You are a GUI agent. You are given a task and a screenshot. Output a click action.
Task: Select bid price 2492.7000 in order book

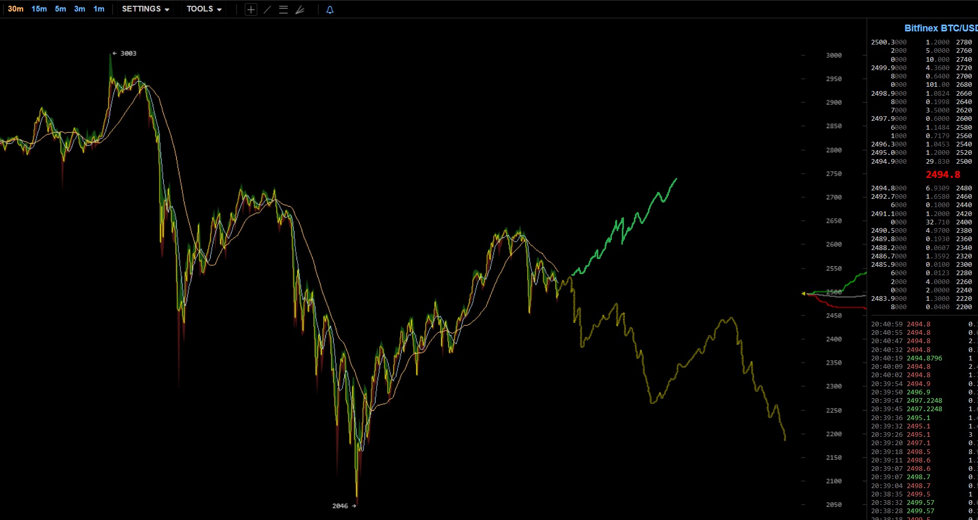(889, 197)
